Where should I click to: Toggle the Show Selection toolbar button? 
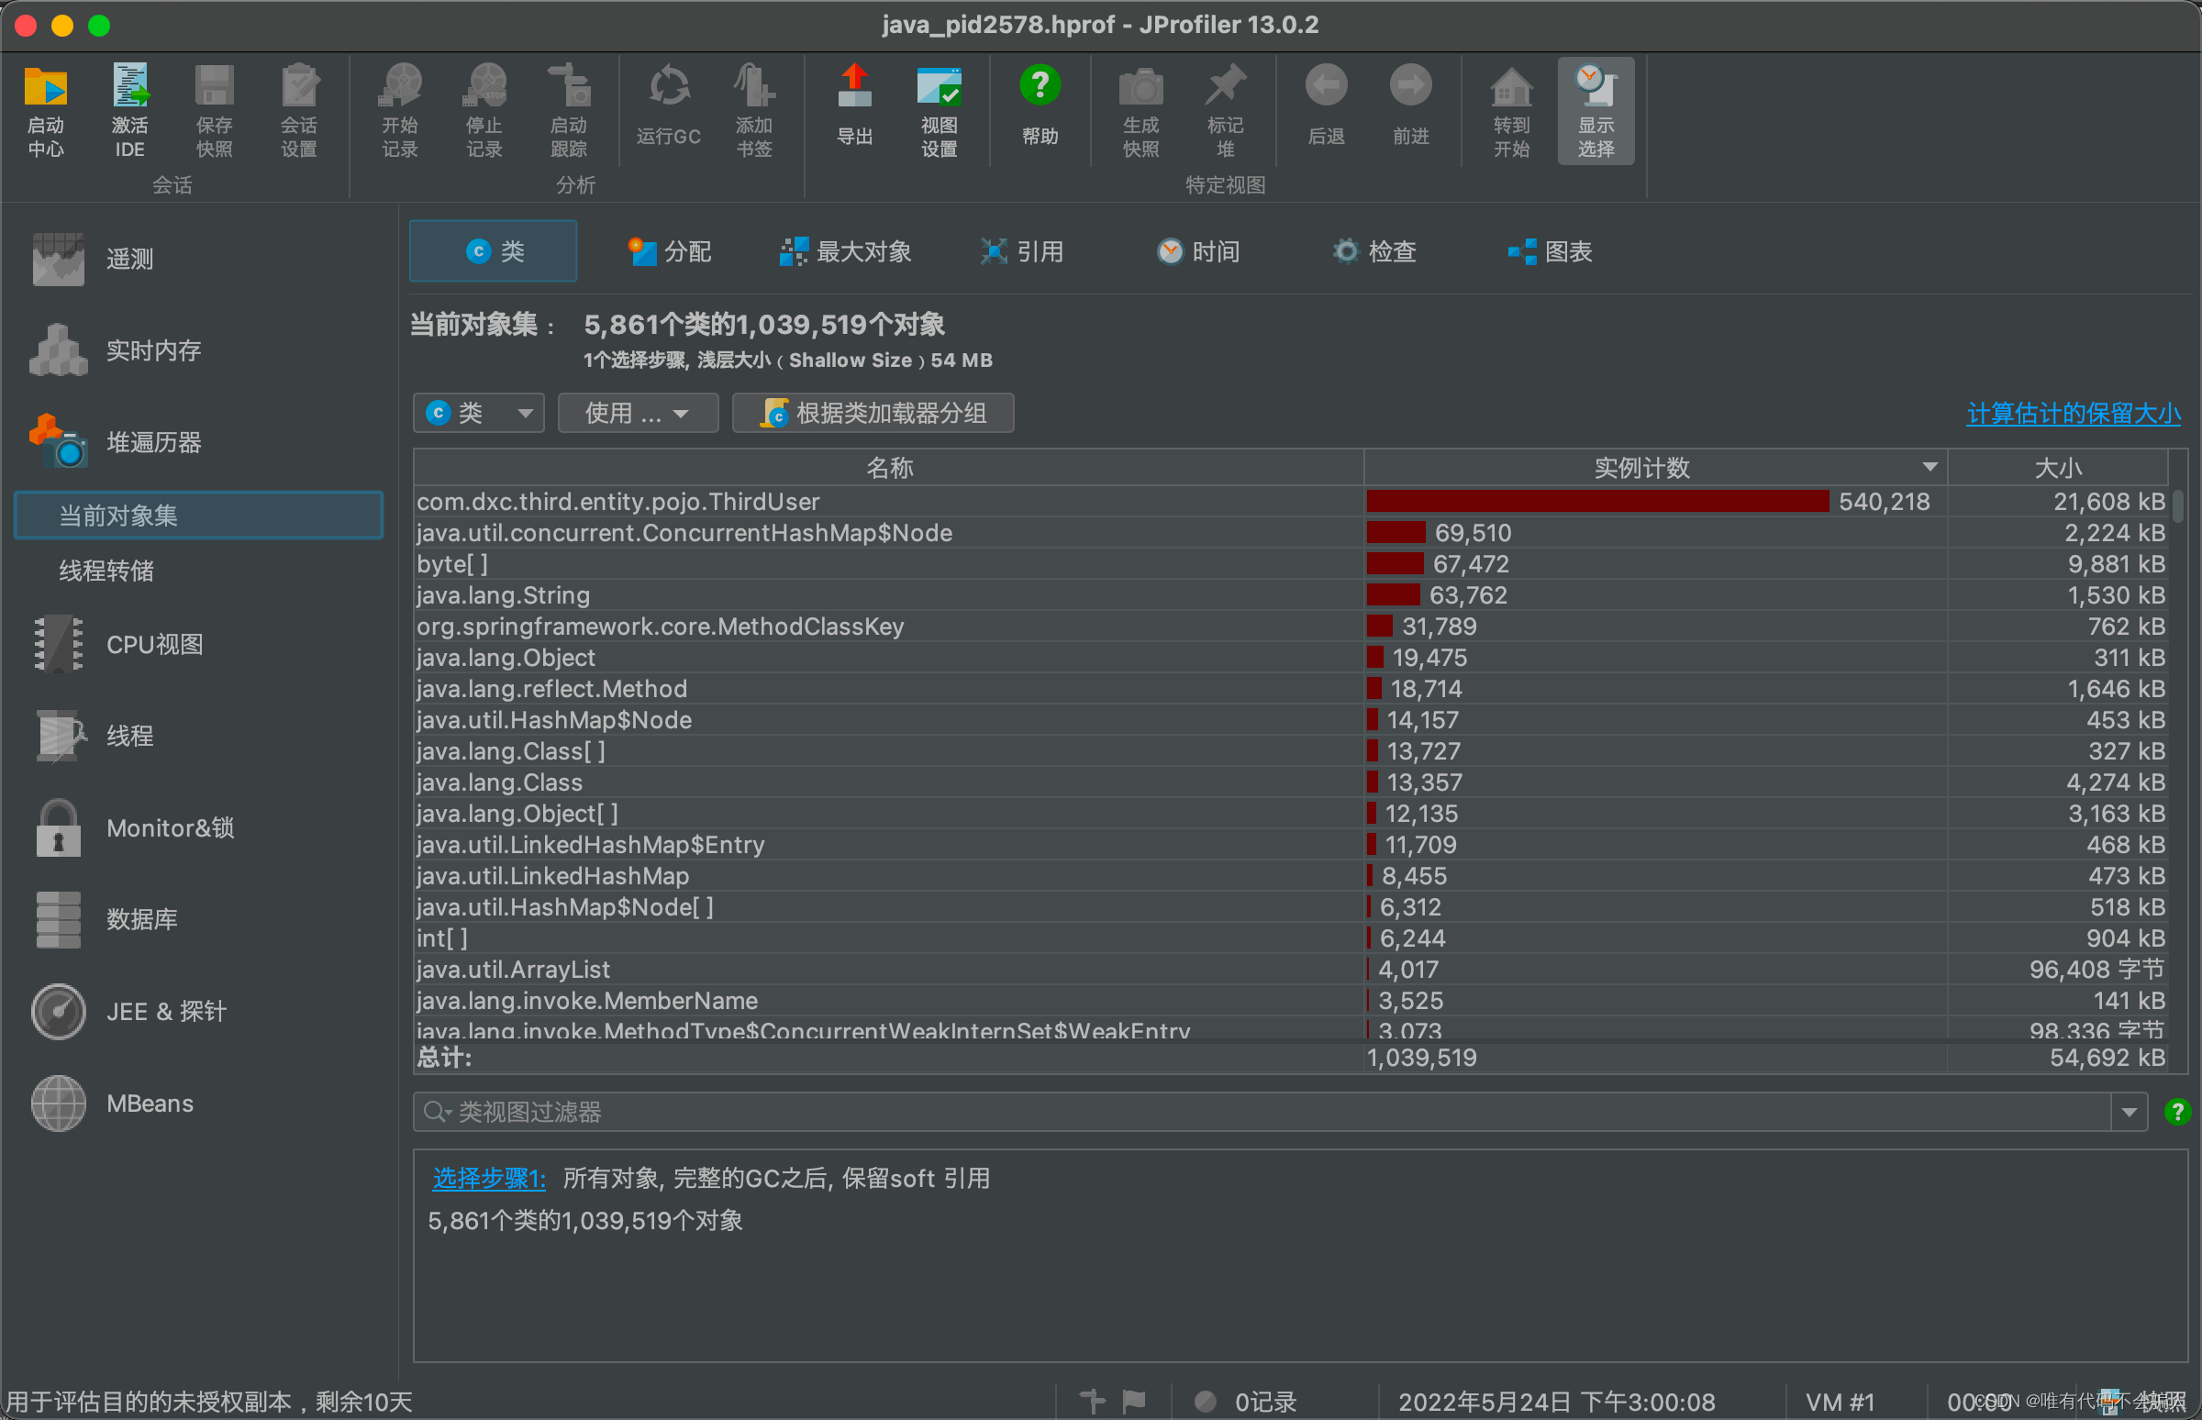click(x=1596, y=110)
